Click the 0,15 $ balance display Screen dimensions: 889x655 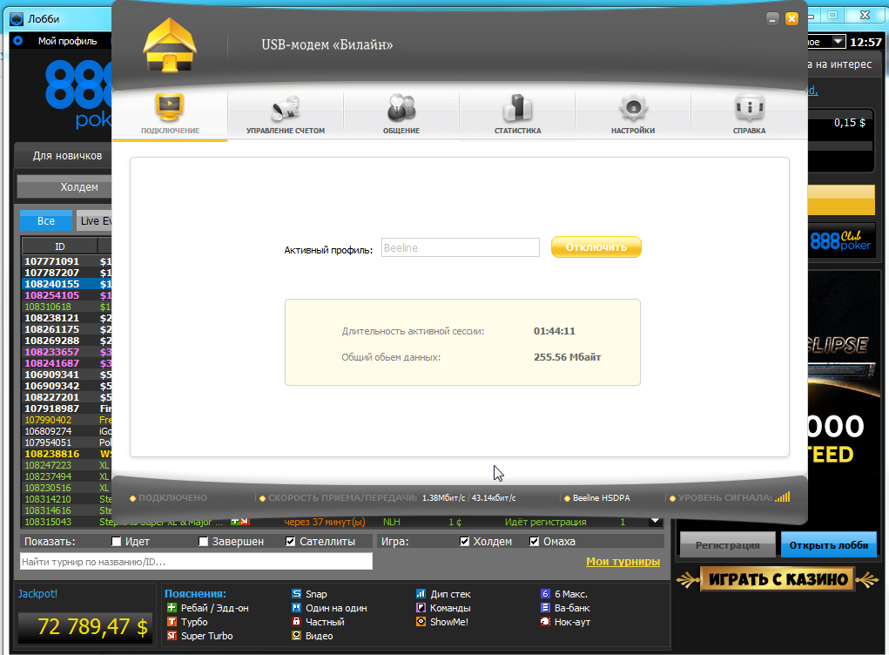tap(849, 123)
